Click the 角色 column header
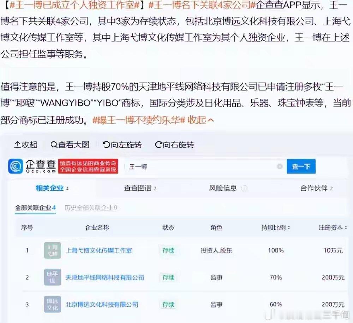The image size is (353, 323). click(x=216, y=228)
